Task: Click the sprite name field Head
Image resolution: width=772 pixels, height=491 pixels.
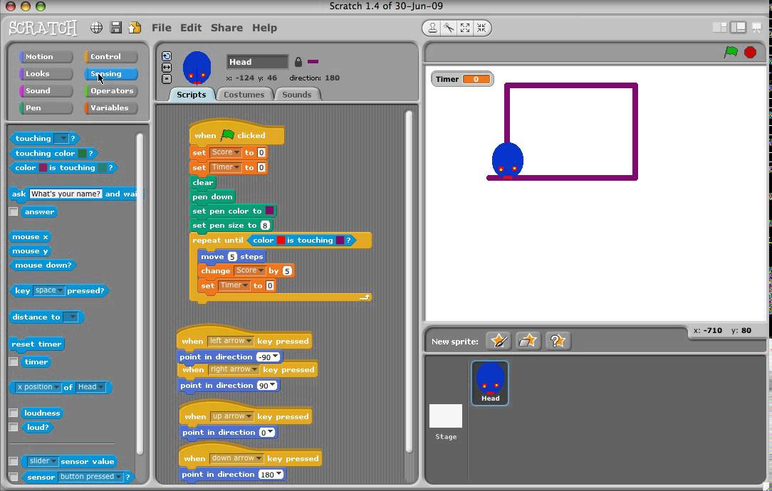Action: click(x=258, y=62)
